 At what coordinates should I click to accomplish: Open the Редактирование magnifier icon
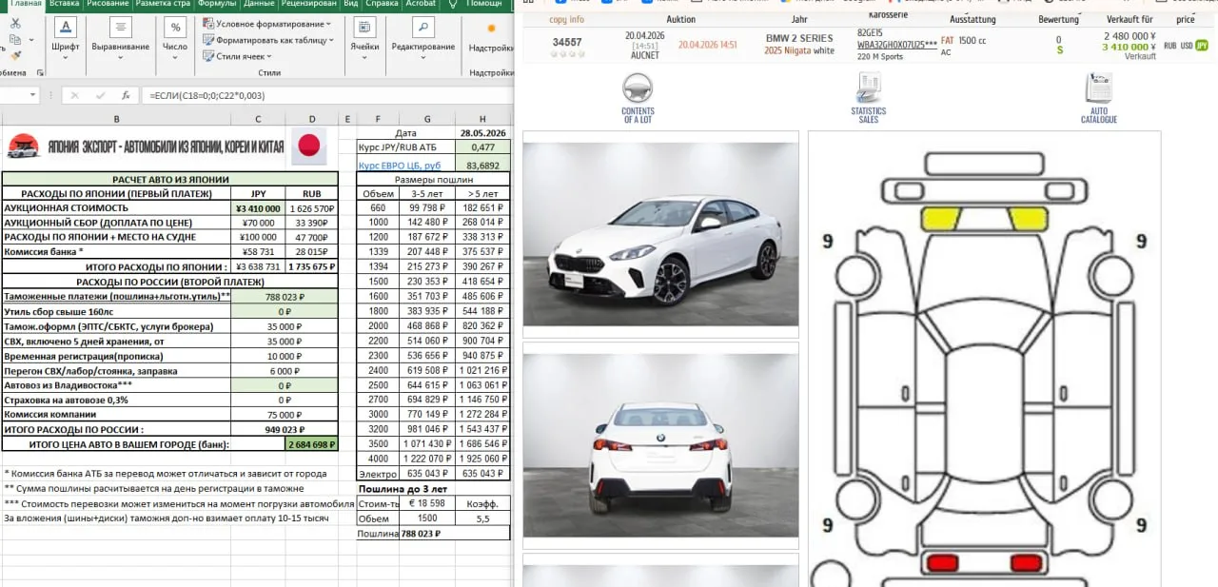(x=423, y=27)
